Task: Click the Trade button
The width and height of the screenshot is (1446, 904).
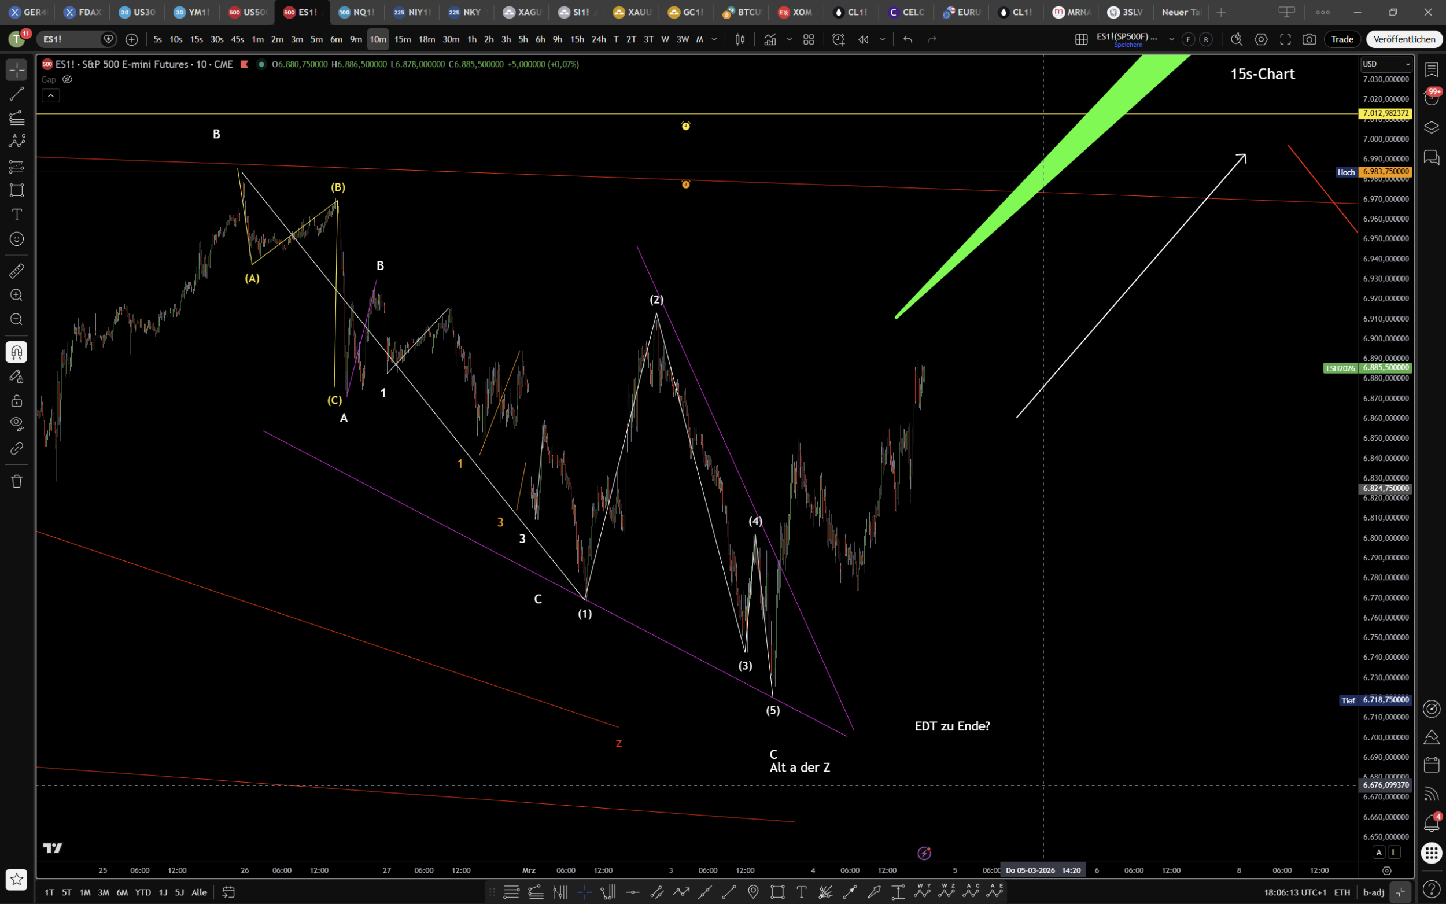Action: coord(1342,39)
